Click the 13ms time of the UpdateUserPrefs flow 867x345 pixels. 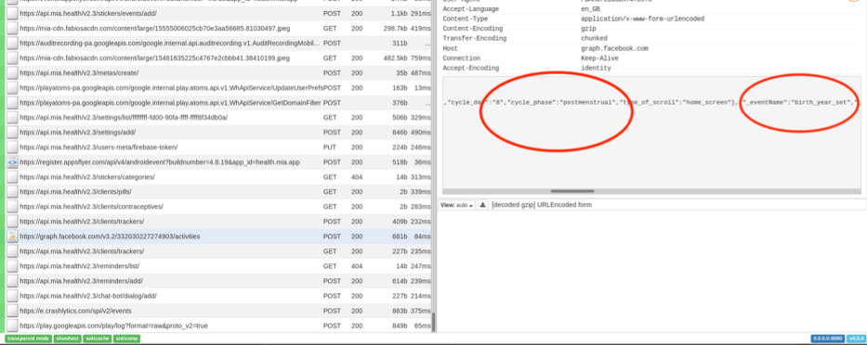(422, 88)
